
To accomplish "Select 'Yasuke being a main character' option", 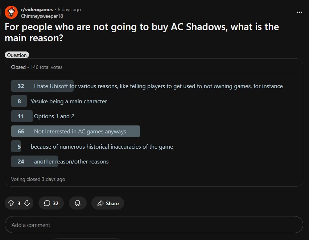I will pos(69,102).
